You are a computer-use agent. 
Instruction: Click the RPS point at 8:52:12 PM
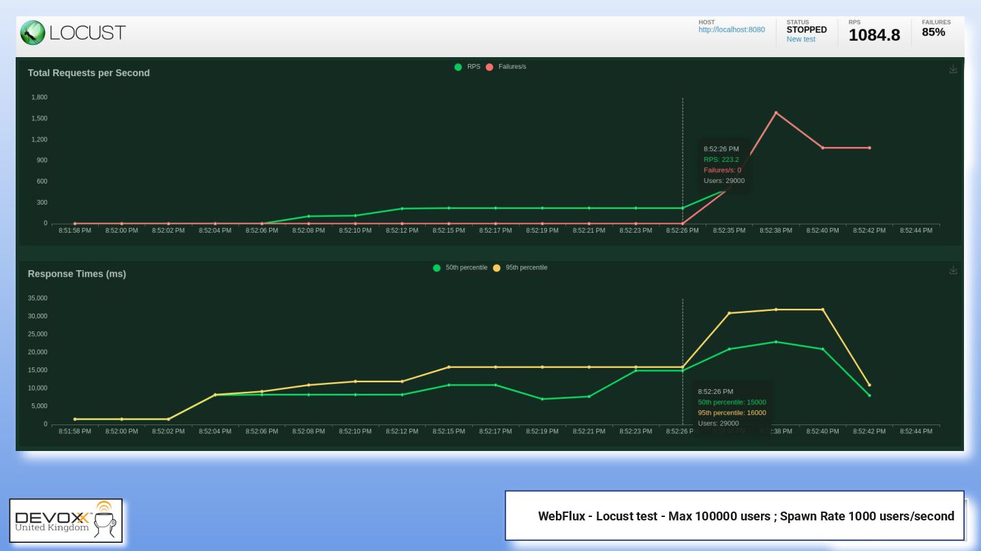click(x=402, y=209)
